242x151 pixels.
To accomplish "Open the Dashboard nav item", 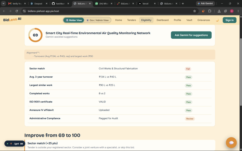I will (x=162, y=20).
